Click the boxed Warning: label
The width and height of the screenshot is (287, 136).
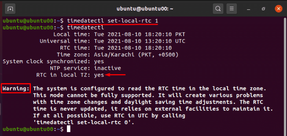(x=16, y=89)
